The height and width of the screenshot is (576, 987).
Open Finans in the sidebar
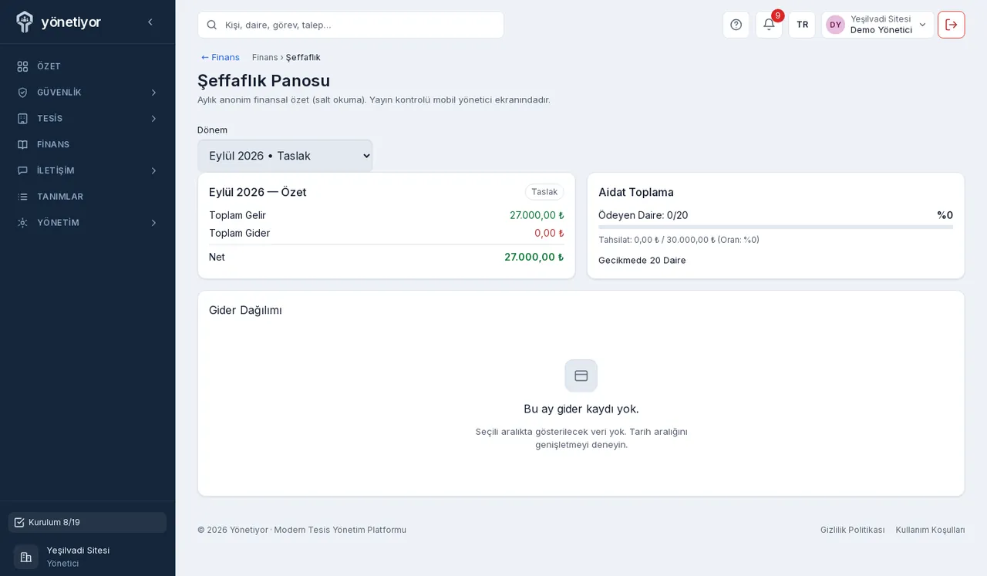87,144
